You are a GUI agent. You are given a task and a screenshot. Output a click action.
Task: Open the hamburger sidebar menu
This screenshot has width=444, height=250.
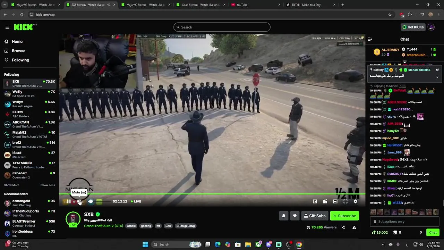(7, 27)
